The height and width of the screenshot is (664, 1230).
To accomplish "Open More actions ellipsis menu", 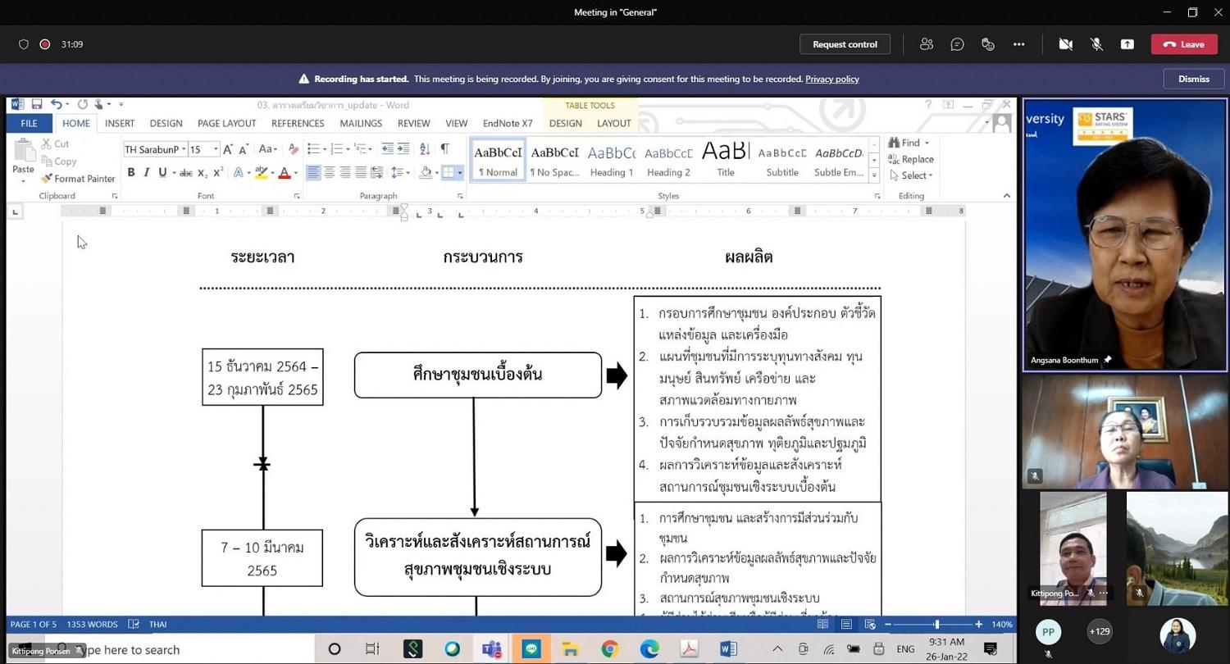I will click(1019, 44).
